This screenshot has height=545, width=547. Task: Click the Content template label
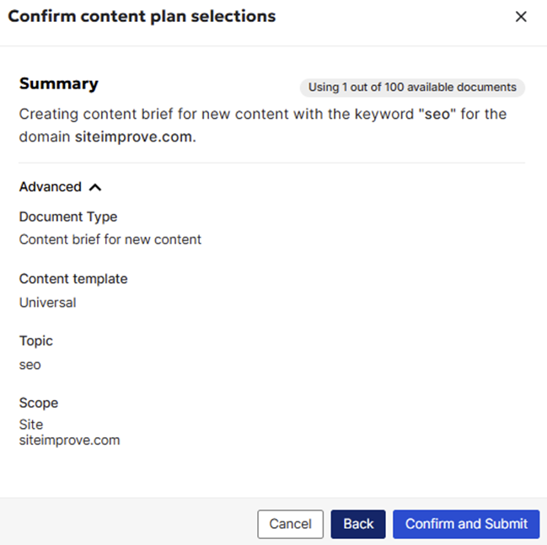pyautogui.click(x=73, y=279)
